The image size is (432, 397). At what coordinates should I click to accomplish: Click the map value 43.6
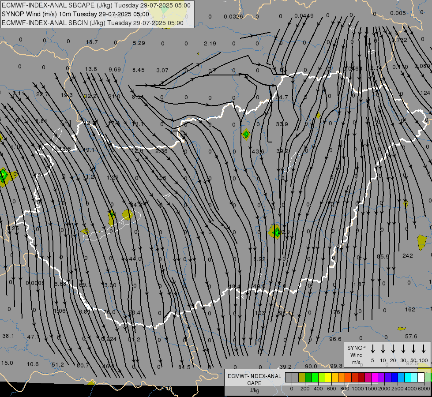pos(258,152)
